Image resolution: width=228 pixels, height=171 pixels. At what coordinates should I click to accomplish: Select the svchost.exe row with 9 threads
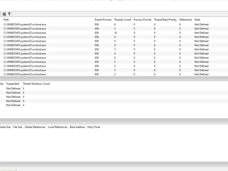pyautogui.click(x=114, y=45)
